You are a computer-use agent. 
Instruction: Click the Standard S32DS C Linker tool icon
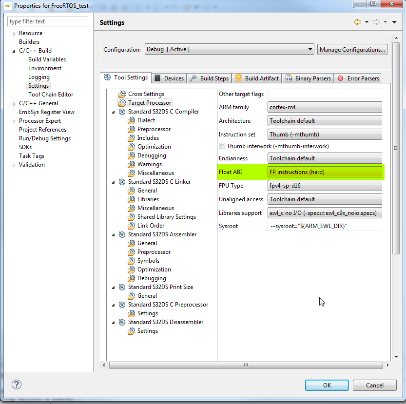point(122,182)
